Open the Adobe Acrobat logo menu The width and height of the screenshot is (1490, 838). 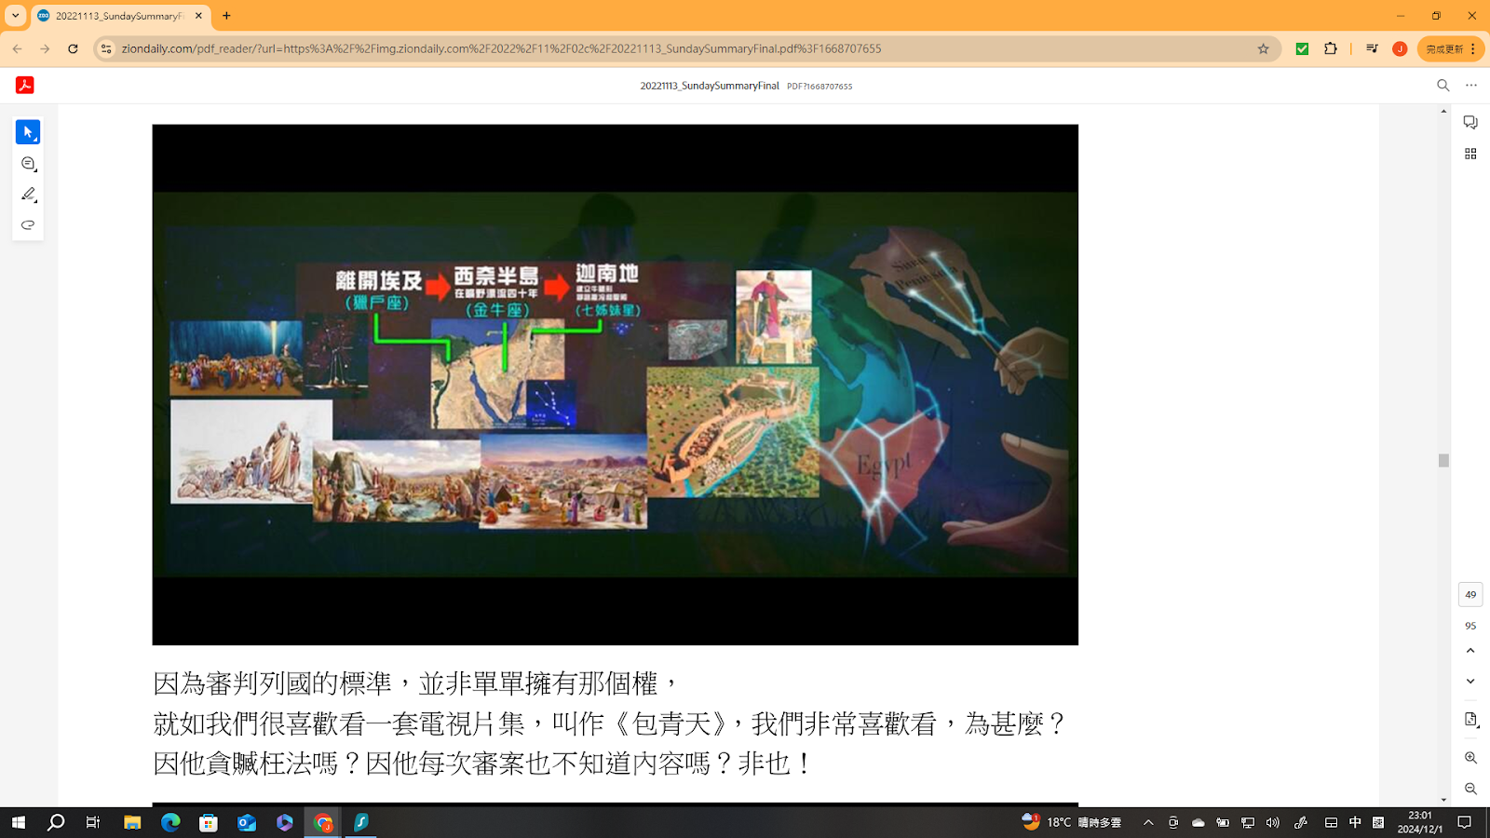tap(25, 85)
